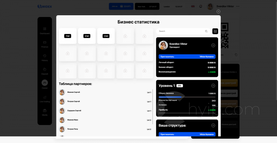Open the notifications bell
Image resolution: width=277 pixels, height=143 pixels.
click(x=201, y=6)
